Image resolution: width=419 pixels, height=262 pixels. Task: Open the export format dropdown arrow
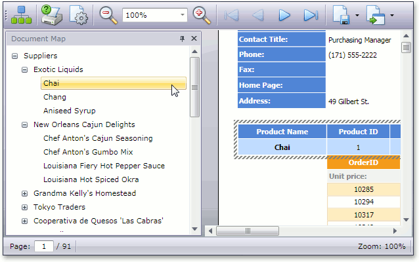(x=357, y=14)
